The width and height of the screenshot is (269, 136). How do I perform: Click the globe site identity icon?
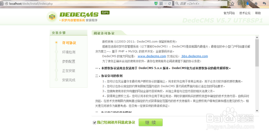[6, 3]
